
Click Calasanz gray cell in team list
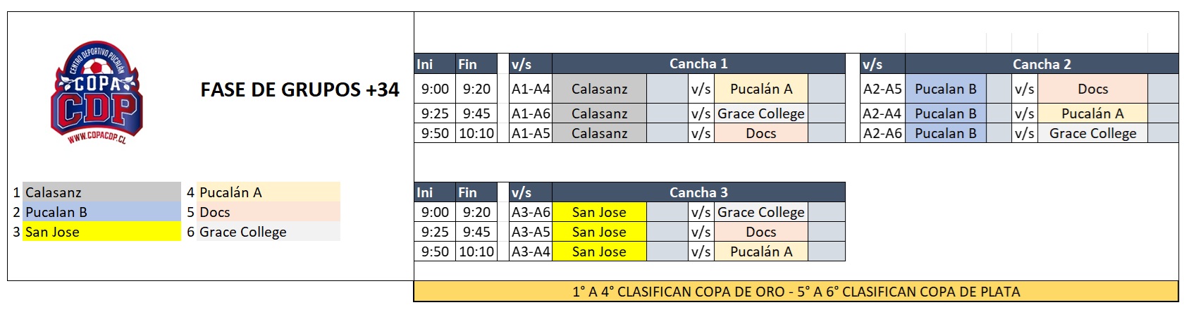pos(101,192)
